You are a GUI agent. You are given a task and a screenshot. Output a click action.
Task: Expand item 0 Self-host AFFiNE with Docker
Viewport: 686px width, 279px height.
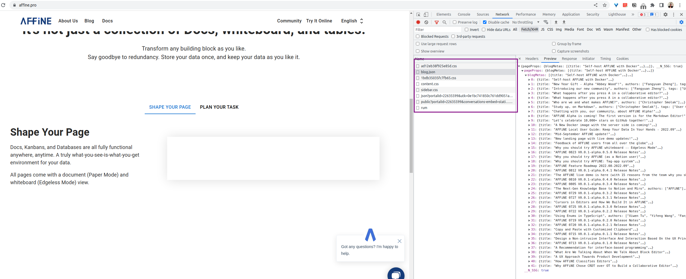click(529, 80)
